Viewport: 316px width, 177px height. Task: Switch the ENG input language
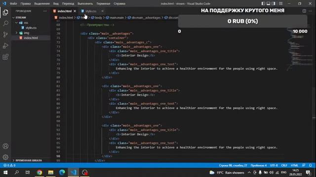pyautogui.click(x=283, y=173)
